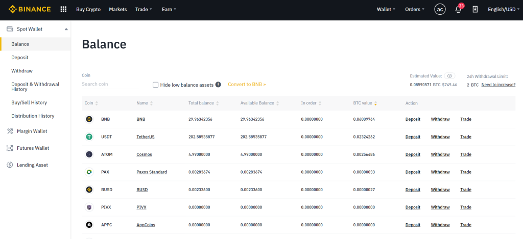The image size is (523, 239).
Task: Click the Lending Asset icon
Action: point(10,165)
